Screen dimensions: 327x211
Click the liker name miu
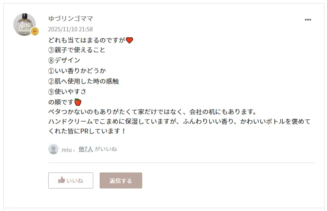coord(66,150)
